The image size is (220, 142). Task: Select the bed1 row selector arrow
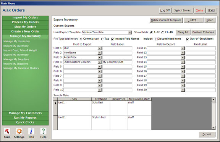55,103
